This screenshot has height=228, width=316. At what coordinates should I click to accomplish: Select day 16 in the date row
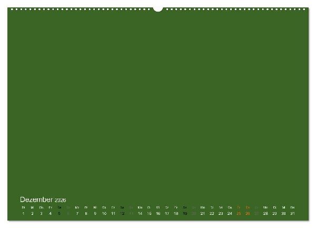(x=158, y=213)
